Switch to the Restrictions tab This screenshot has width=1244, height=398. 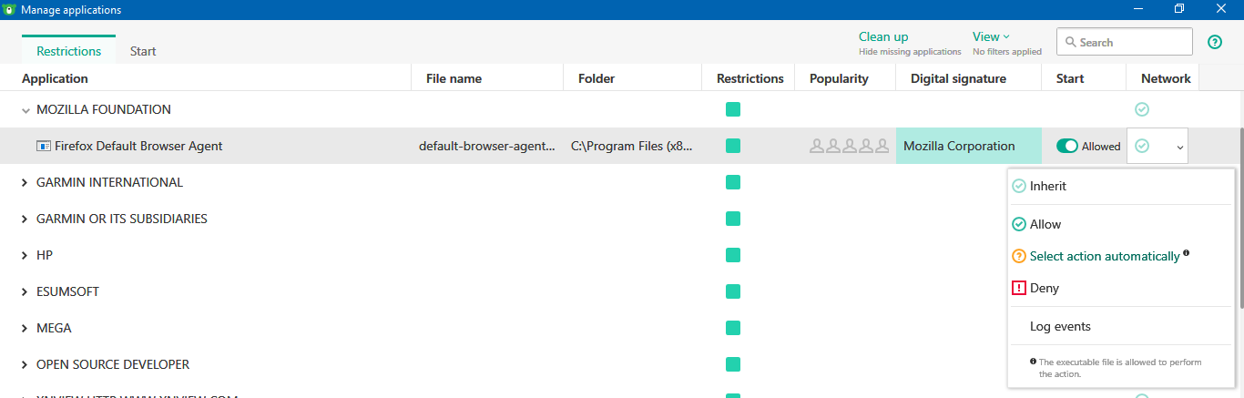(68, 51)
